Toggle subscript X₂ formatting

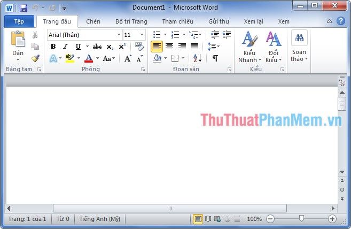[110, 47]
